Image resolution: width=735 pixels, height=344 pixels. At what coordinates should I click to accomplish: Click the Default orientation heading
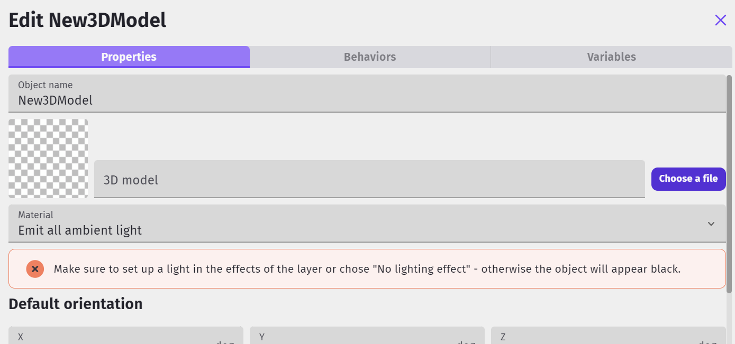pyautogui.click(x=75, y=304)
